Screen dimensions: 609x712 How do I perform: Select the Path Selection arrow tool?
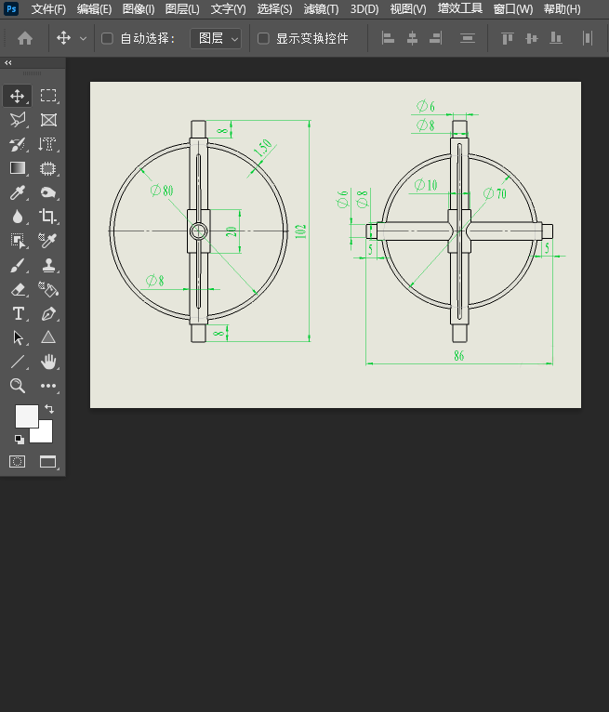[x=18, y=337]
